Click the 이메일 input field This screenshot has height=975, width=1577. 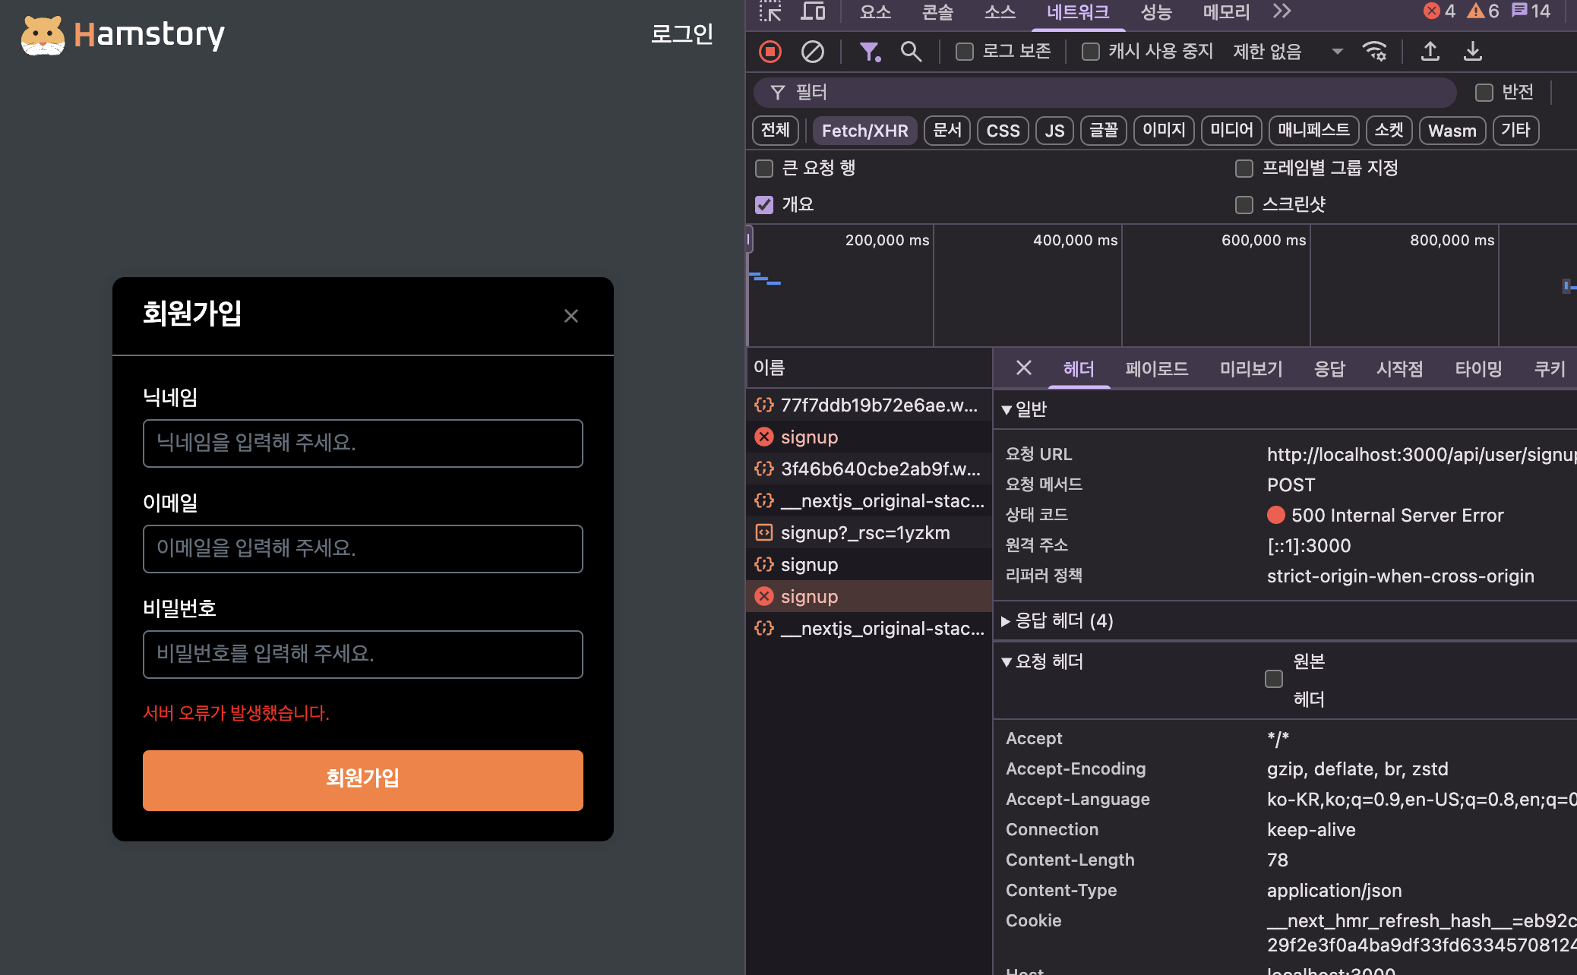(362, 548)
